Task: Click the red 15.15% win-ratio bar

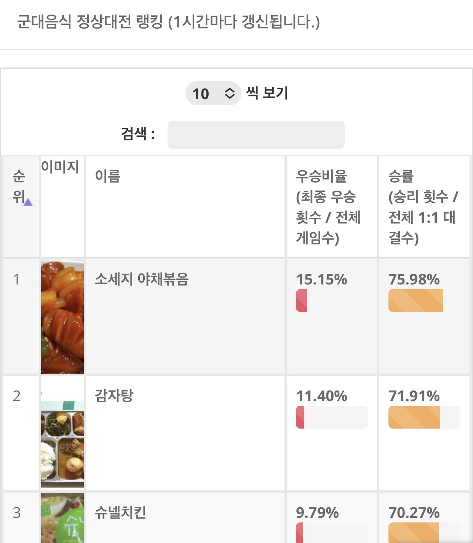Action: pyautogui.click(x=302, y=300)
